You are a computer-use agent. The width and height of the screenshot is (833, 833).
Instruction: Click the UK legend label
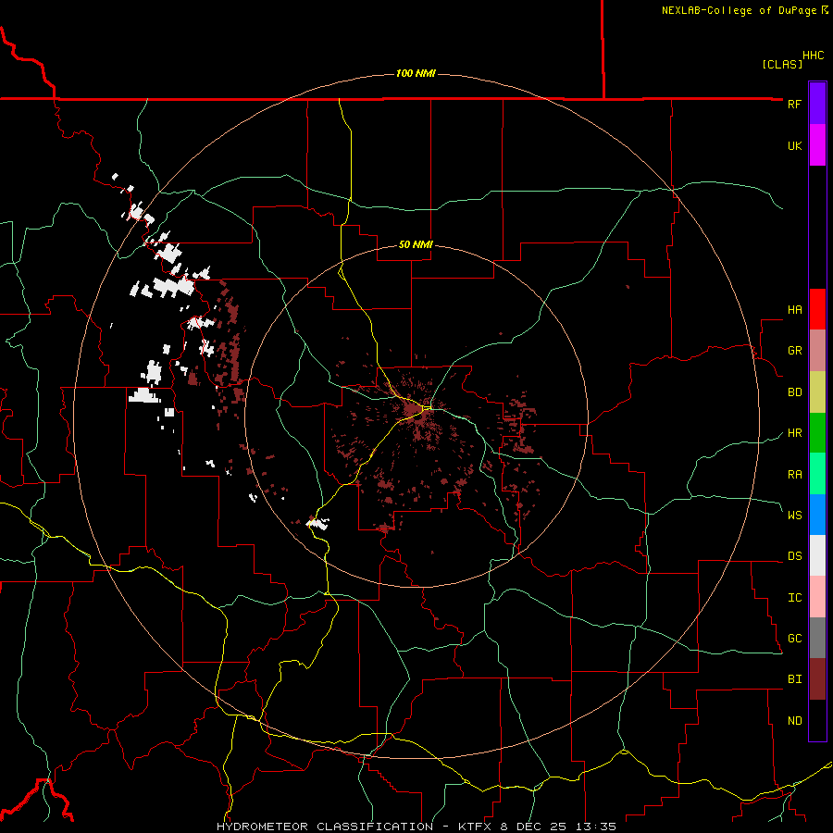click(794, 145)
